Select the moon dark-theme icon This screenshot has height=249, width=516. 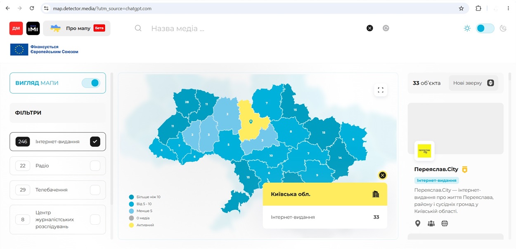503,28
